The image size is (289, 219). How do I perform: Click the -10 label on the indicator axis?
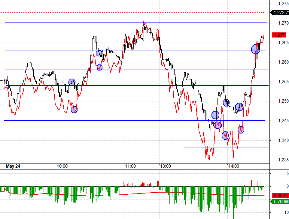click(x=285, y=213)
